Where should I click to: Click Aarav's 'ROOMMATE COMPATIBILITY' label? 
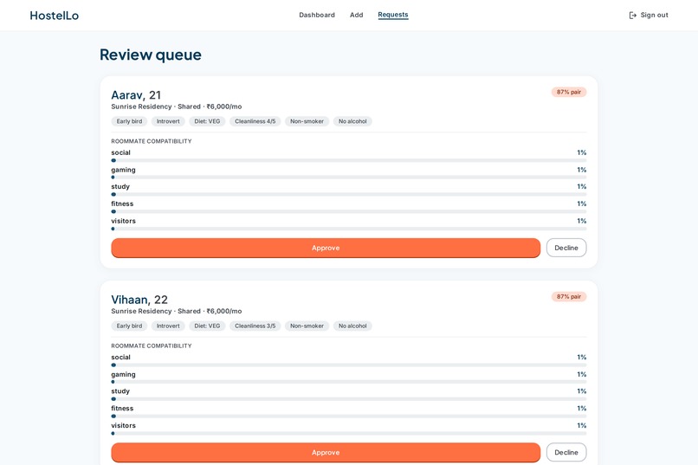[152, 141]
